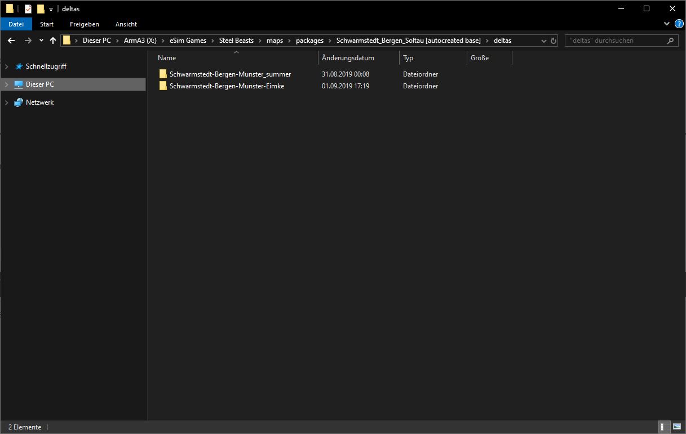Click the Steel Beasts breadcrumb segment

236,41
